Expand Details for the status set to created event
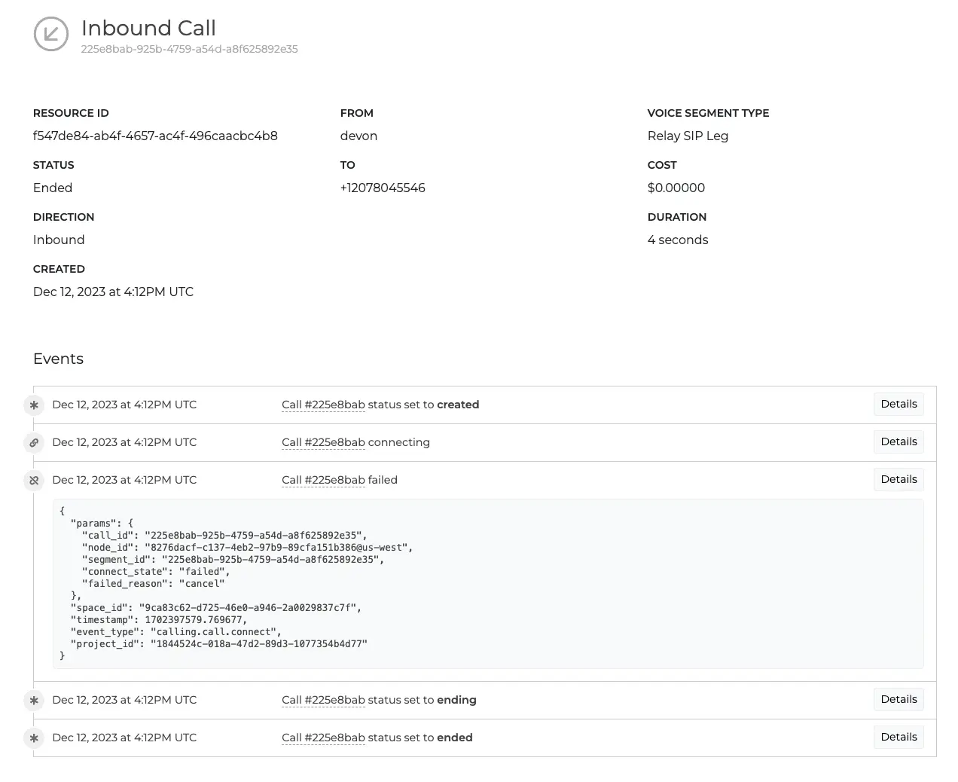The width and height of the screenshot is (958, 782). point(899,405)
